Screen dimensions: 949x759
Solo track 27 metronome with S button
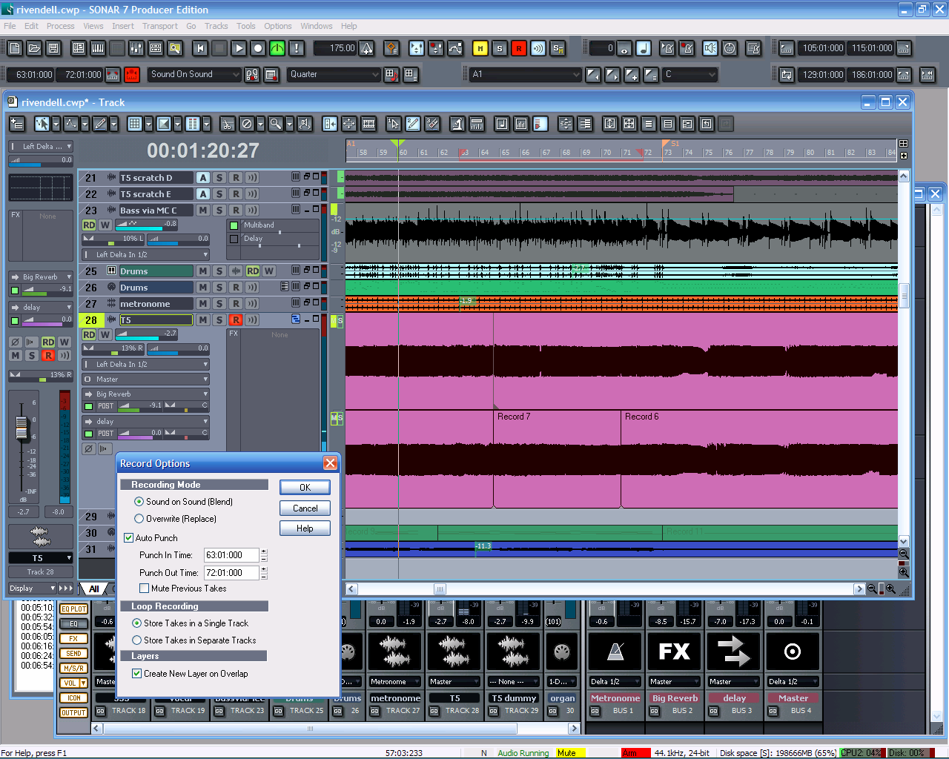tap(219, 304)
